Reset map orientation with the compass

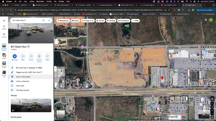click(212, 98)
